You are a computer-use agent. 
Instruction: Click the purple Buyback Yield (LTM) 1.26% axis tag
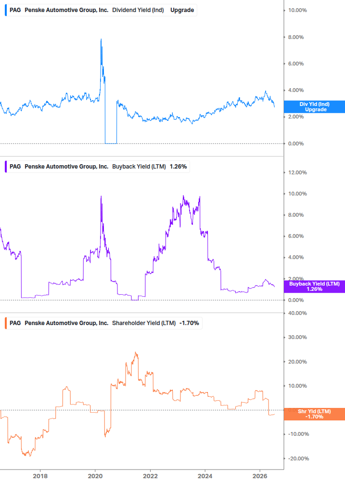314,287
